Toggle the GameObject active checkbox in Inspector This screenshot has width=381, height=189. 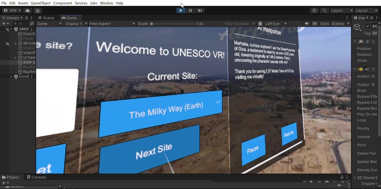tap(367, 26)
